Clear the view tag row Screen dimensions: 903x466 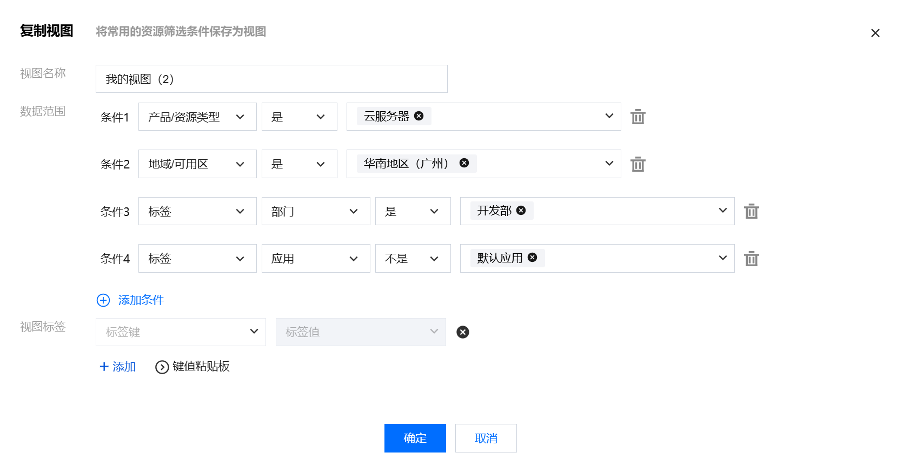tap(463, 332)
